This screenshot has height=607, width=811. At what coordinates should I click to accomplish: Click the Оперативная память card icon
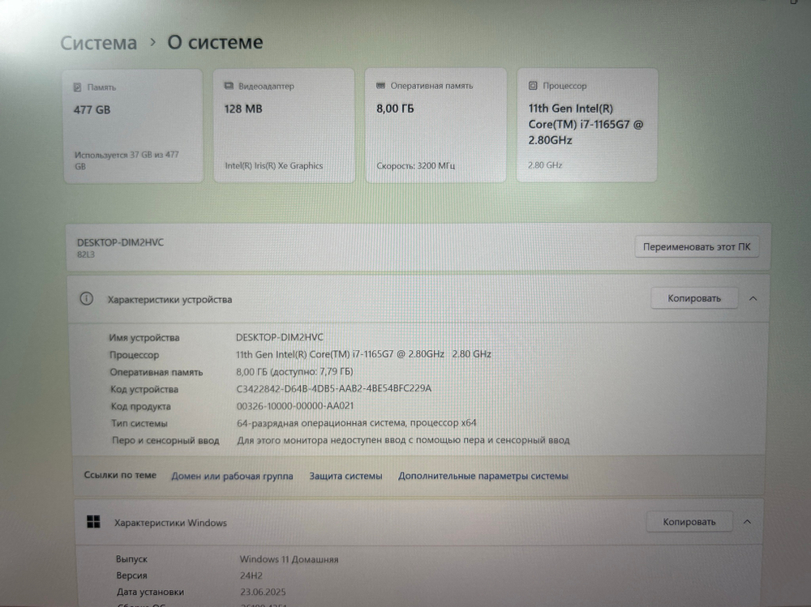point(380,84)
